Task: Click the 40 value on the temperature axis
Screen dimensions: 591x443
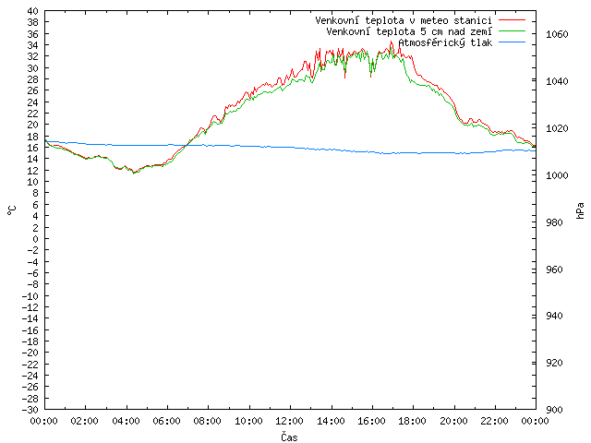Action: [33, 11]
